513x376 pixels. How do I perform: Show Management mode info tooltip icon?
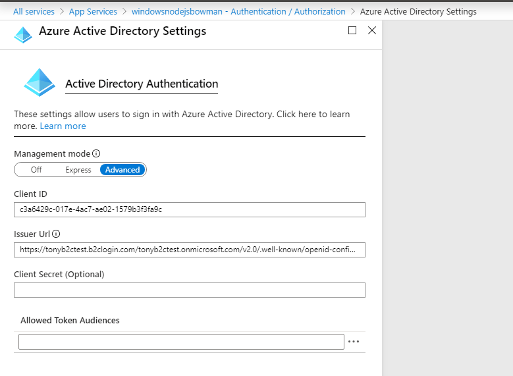pos(96,153)
